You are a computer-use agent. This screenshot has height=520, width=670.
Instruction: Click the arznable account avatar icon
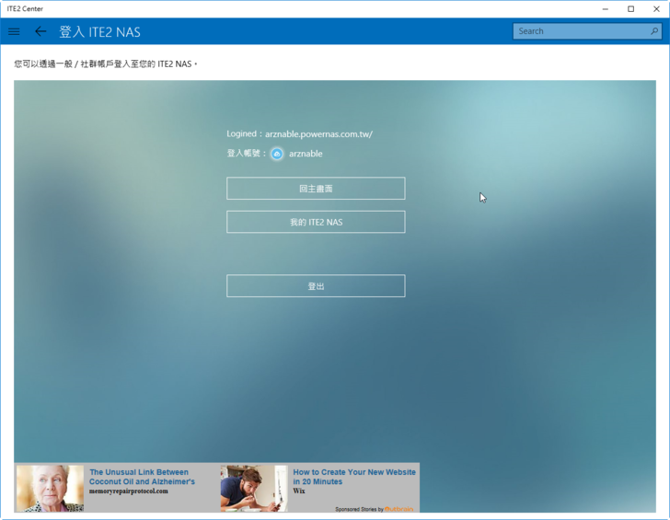277,154
